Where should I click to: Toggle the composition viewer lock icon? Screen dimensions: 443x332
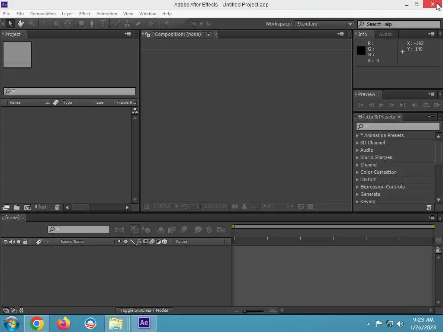click(148, 35)
